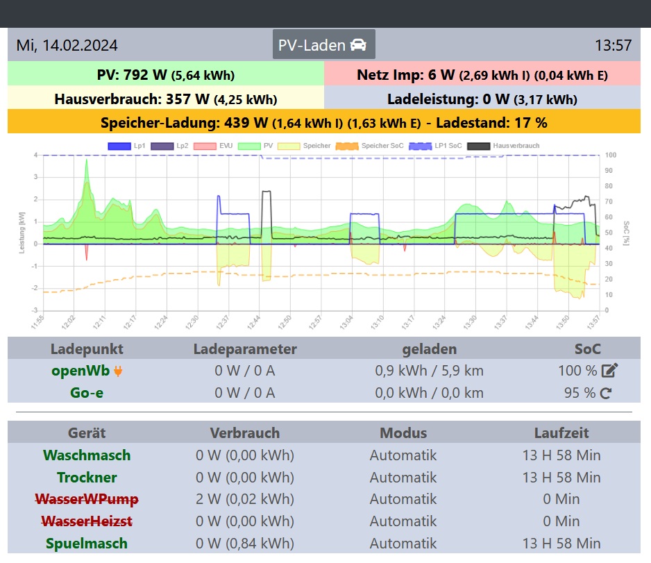Click the Ladeleistung: 0 W field
The height and width of the screenshot is (563, 651).
pyautogui.click(x=482, y=98)
